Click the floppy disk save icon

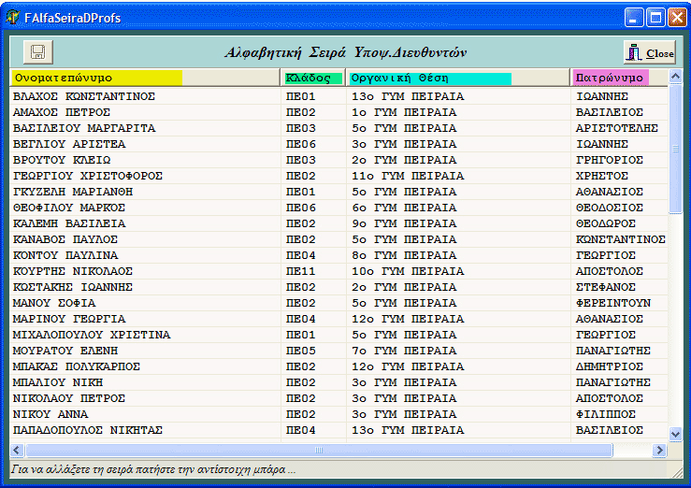point(38,52)
